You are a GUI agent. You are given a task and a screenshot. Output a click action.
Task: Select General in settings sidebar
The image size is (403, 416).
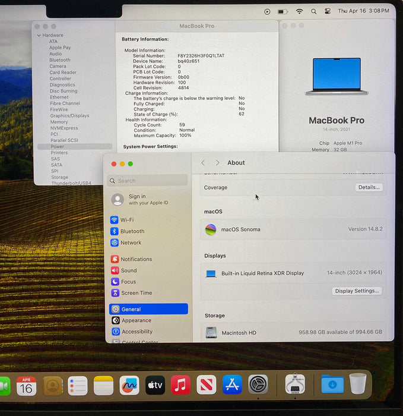(x=148, y=309)
